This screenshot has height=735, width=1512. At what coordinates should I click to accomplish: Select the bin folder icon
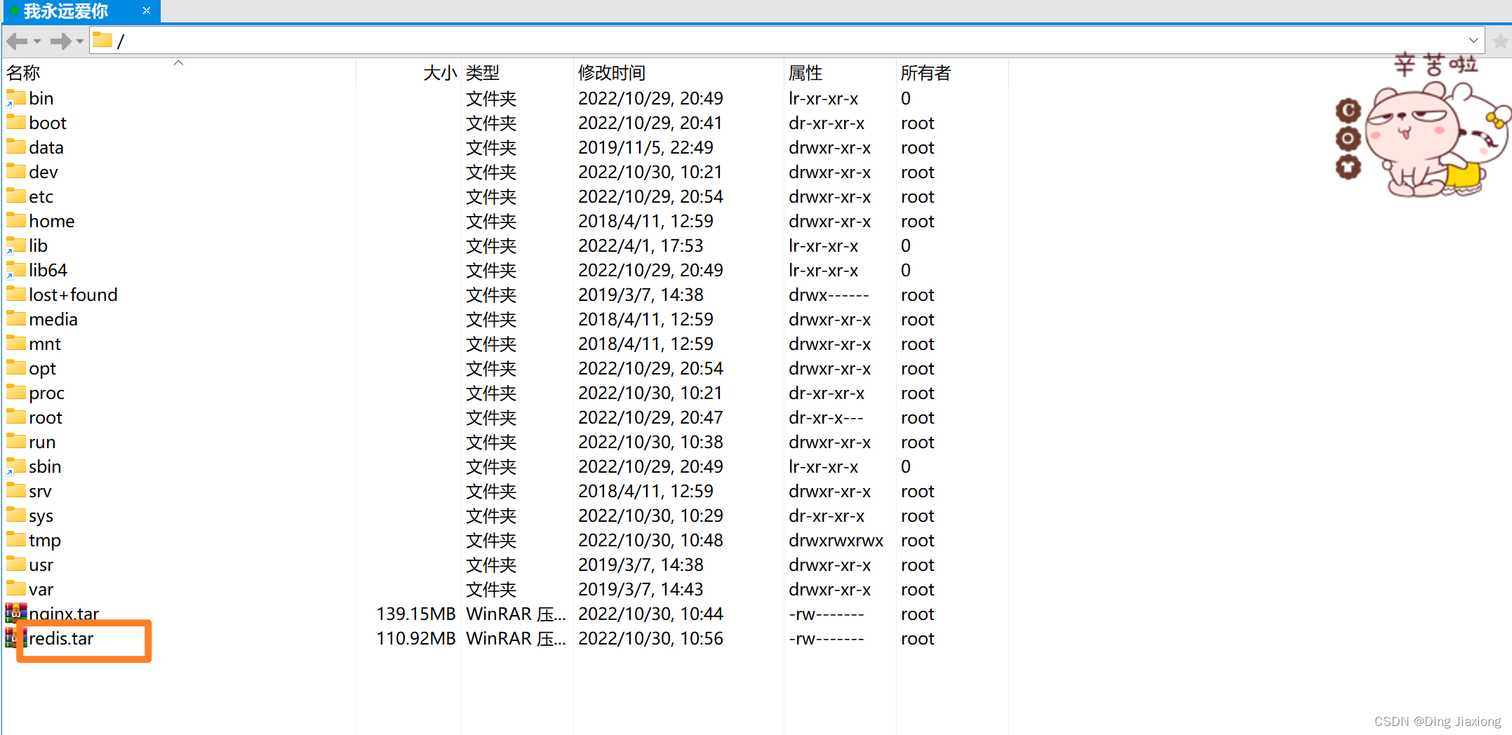(x=15, y=98)
